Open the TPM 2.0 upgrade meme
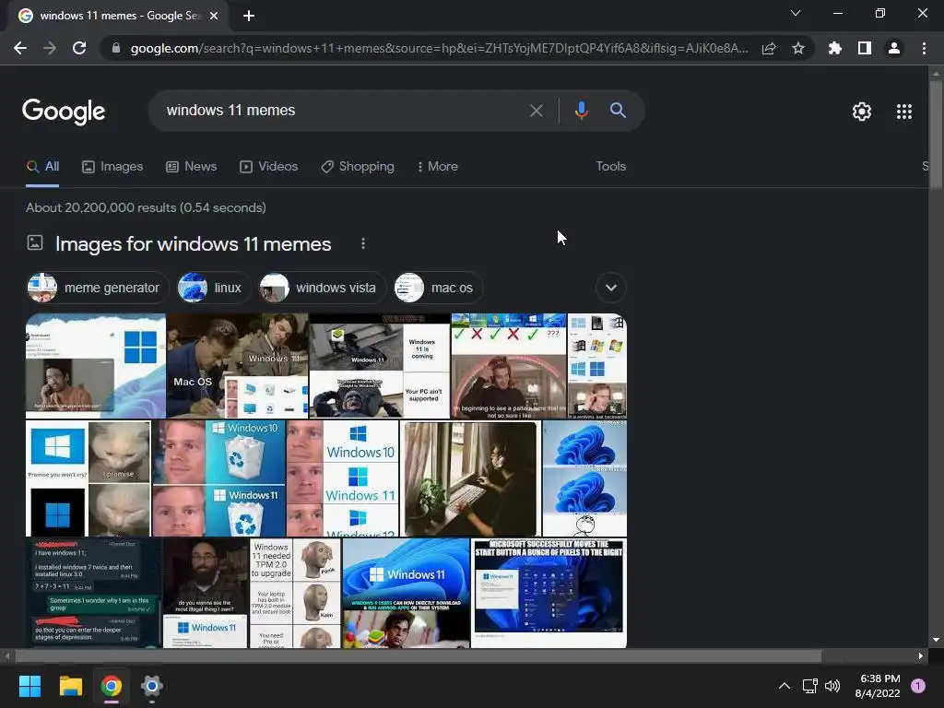The height and width of the screenshot is (708, 944). [295, 594]
